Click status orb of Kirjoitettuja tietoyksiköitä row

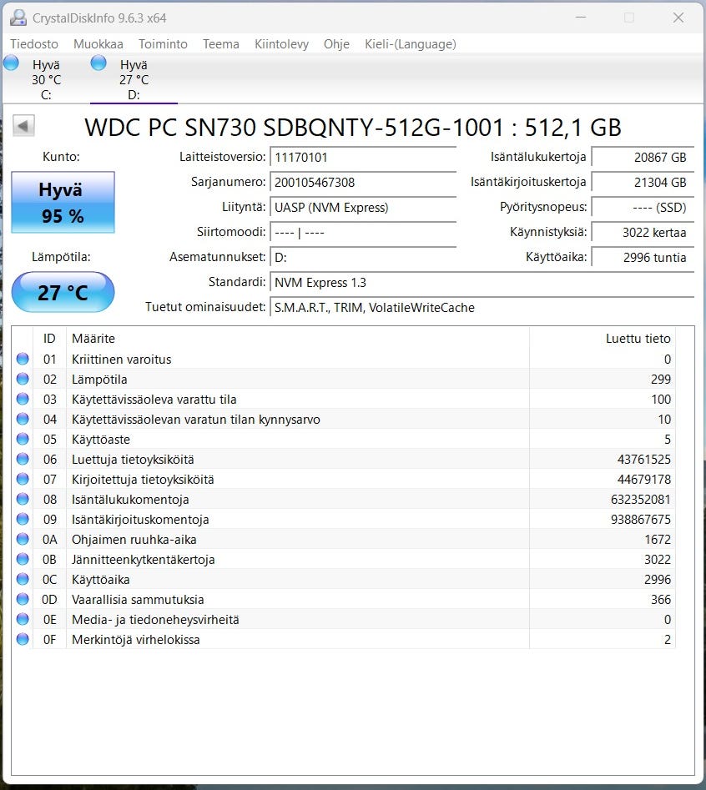[23, 479]
